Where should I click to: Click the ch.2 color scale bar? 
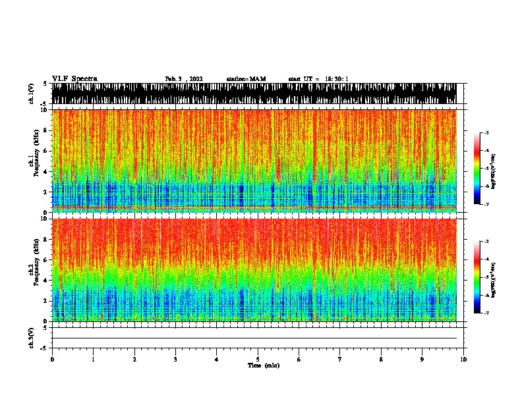point(477,277)
